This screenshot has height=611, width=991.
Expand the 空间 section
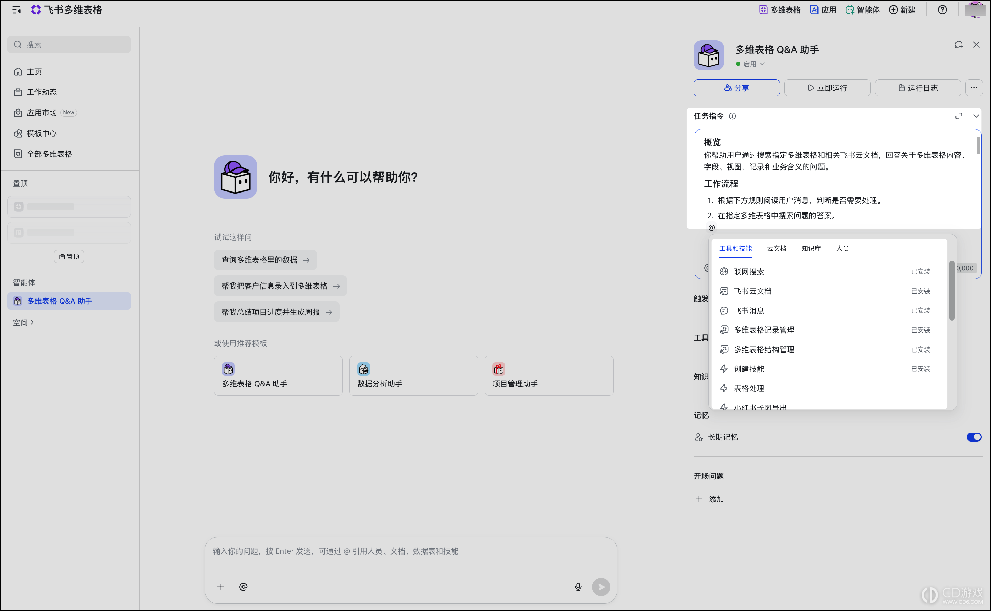23,322
